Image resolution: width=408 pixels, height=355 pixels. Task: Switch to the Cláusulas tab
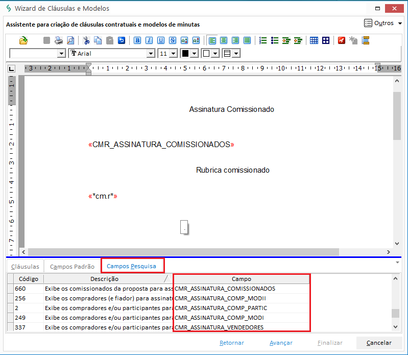coord(25,267)
